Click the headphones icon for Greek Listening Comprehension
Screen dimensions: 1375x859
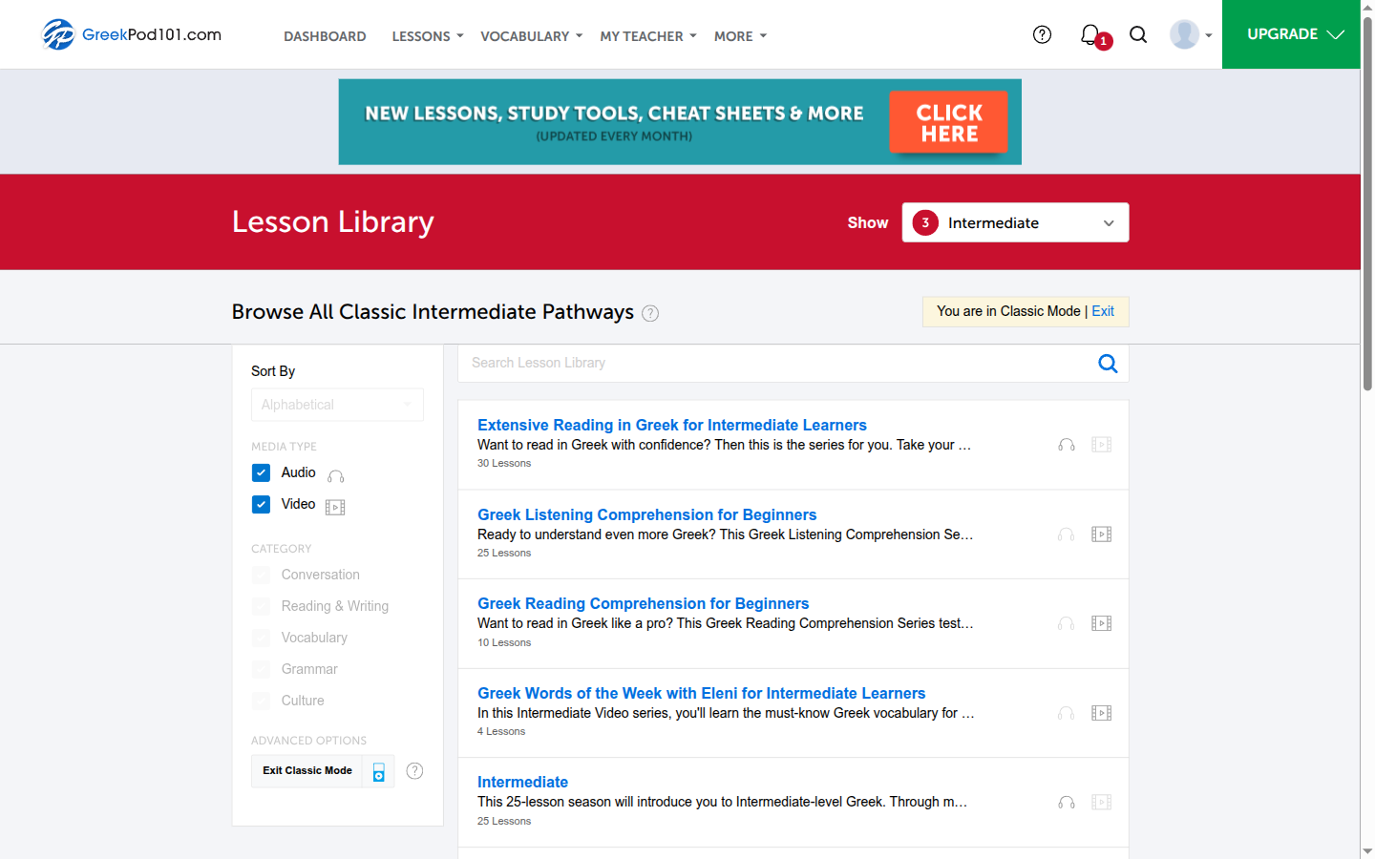pos(1067,534)
